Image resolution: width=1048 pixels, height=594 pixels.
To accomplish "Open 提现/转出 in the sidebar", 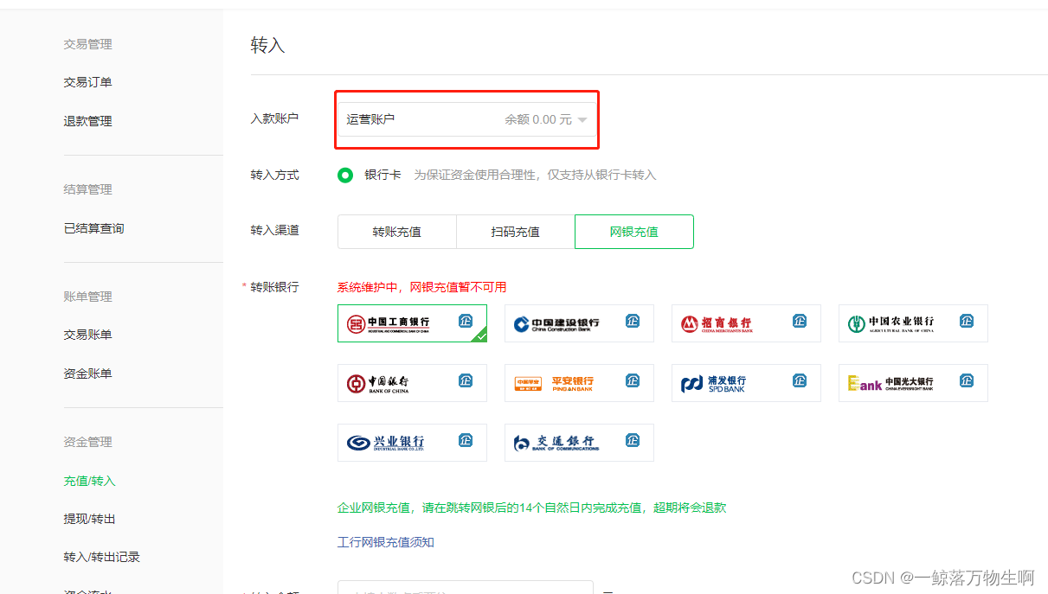I will coord(89,519).
